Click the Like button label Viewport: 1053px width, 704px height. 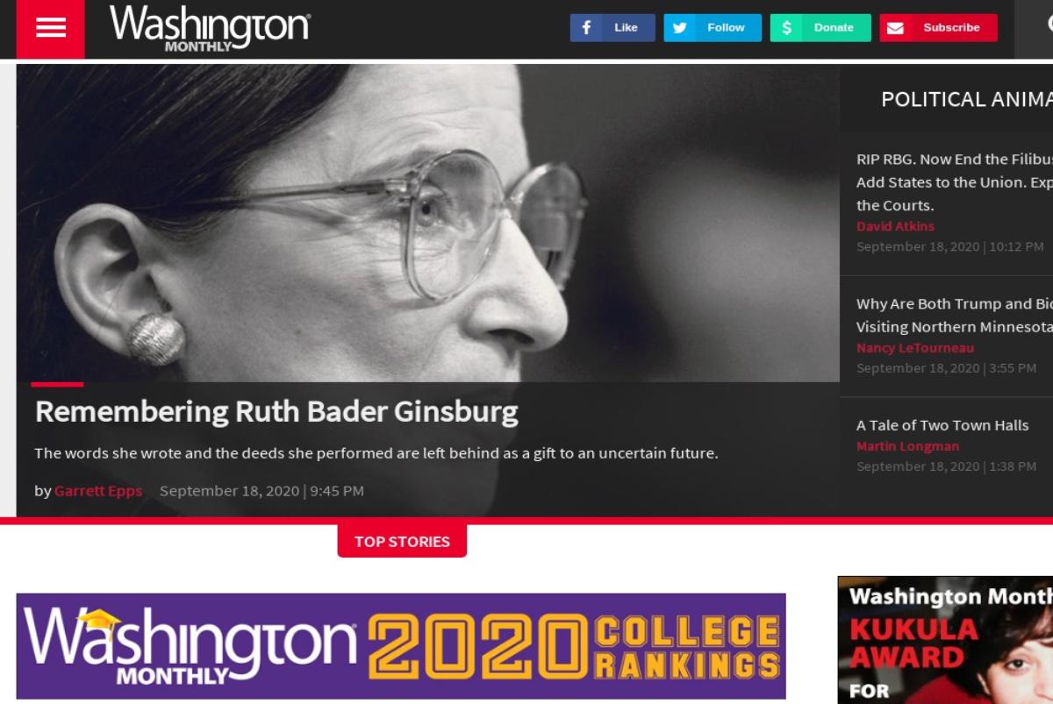(626, 28)
